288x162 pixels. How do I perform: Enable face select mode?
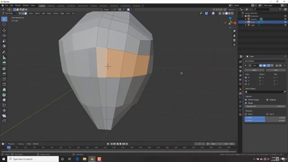click(26, 13)
